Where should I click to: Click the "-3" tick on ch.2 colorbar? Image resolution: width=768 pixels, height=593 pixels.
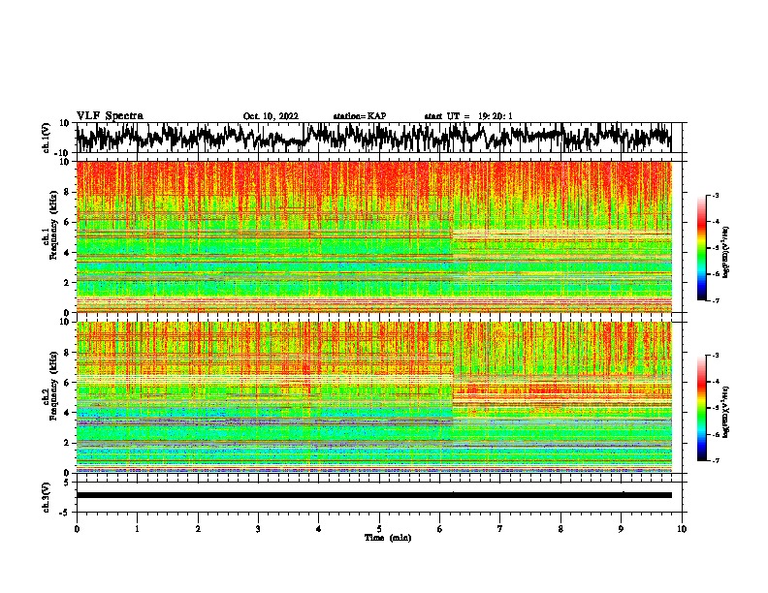pos(715,356)
